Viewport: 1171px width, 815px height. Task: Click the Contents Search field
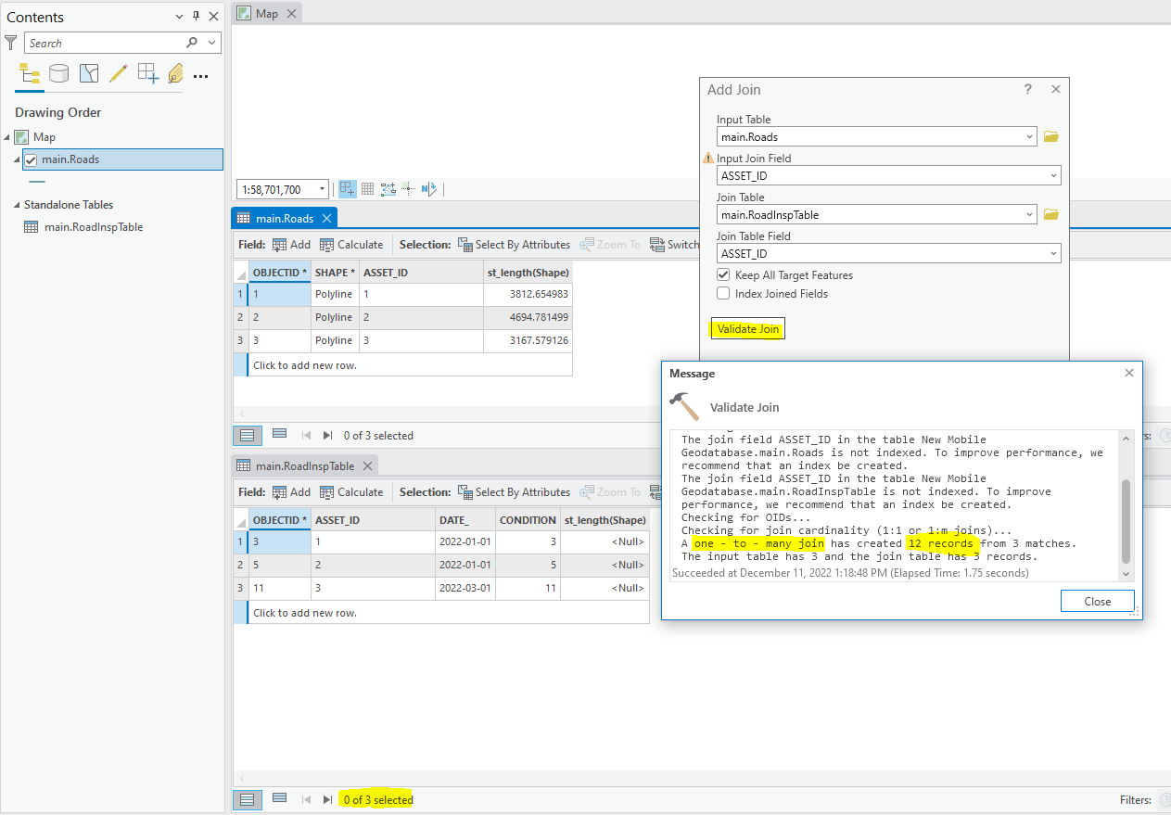[x=105, y=43]
